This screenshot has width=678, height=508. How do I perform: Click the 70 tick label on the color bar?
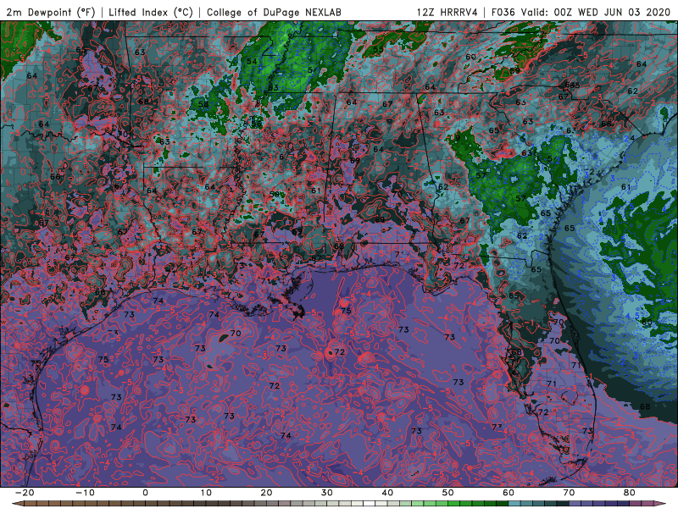[x=569, y=493]
